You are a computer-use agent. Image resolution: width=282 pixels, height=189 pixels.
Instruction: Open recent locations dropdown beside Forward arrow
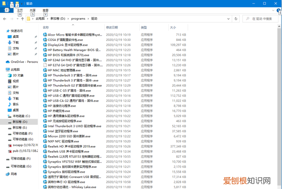(18, 18)
